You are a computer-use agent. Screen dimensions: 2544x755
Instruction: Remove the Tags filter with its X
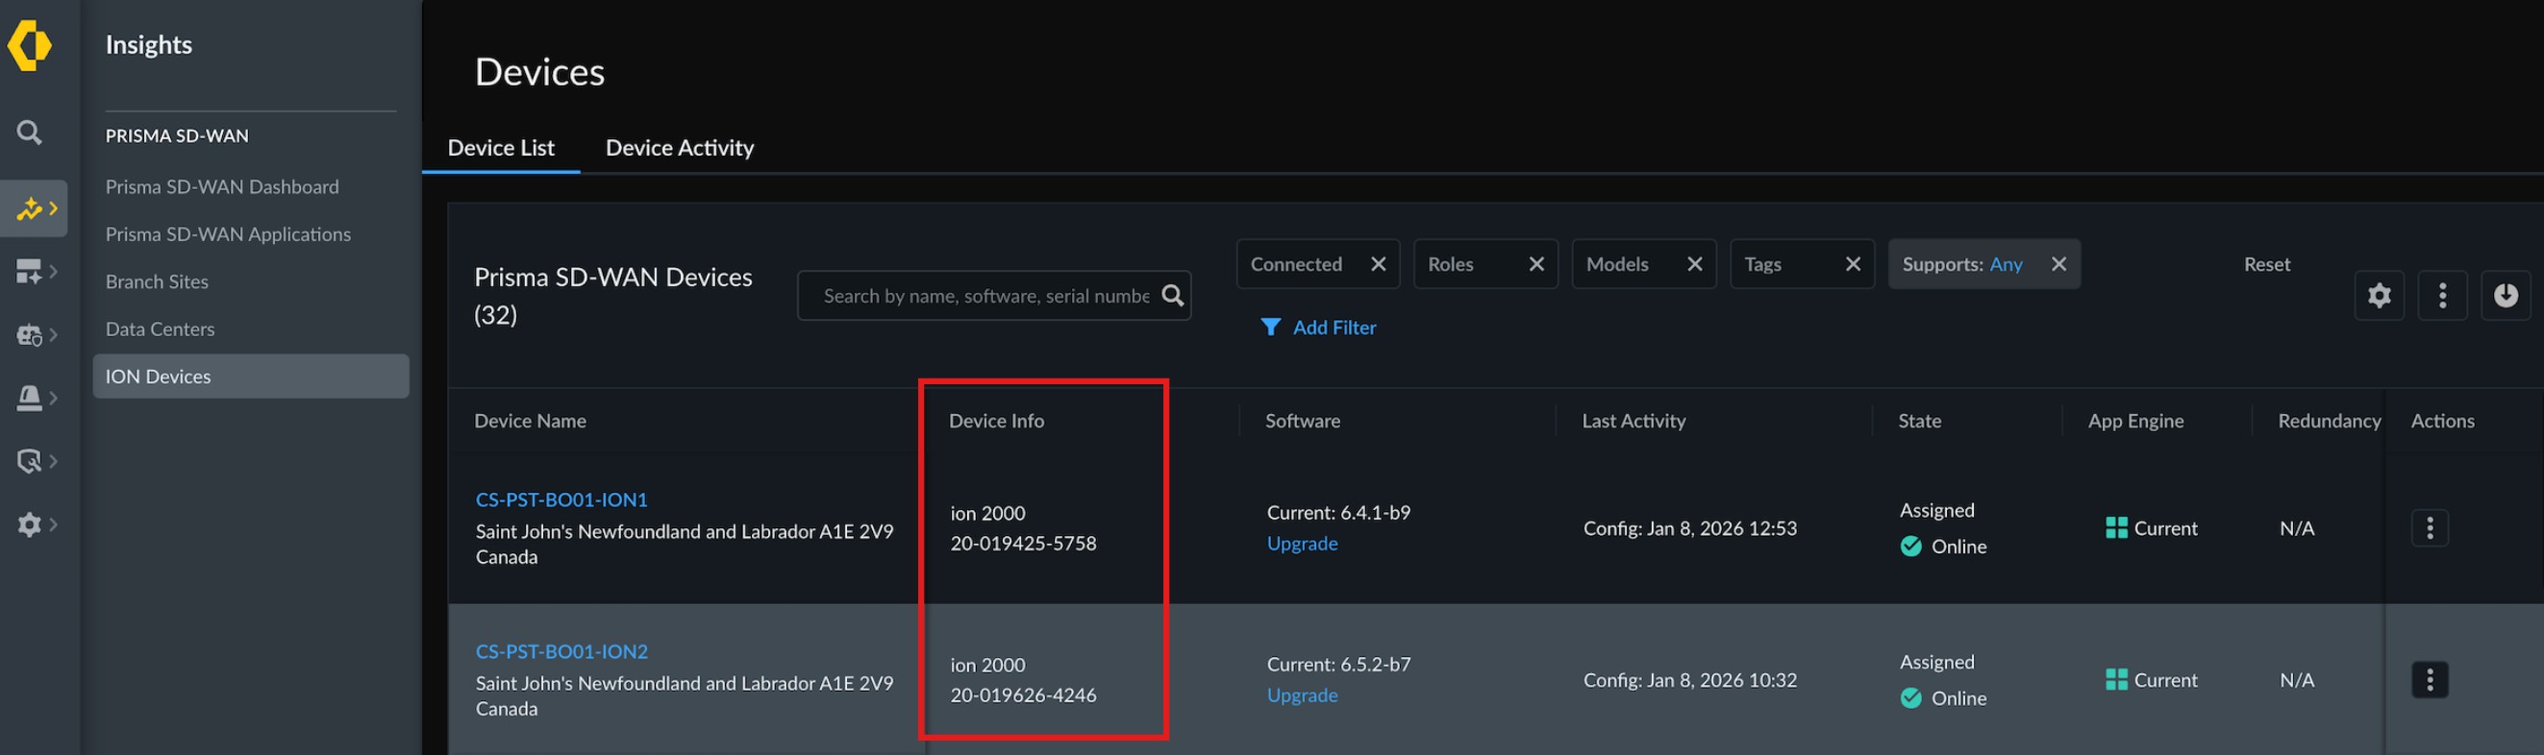[x=1853, y=263]
